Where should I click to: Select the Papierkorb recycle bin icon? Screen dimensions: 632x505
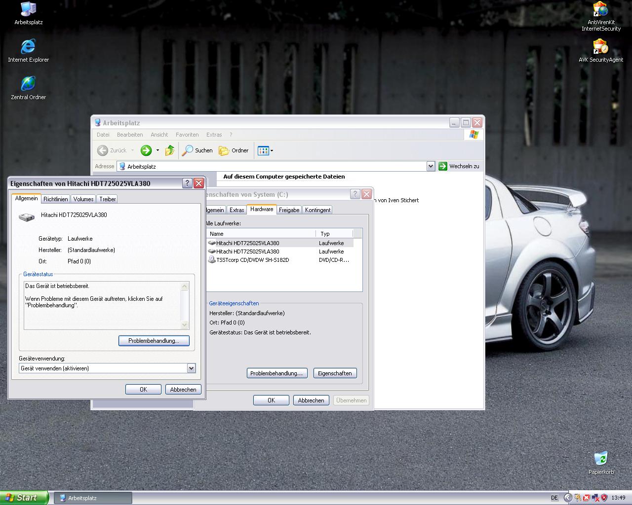click(601, 463)
